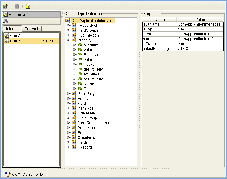
Task: Click the green tag icon beside getProperty
Action: click(80, 69)
